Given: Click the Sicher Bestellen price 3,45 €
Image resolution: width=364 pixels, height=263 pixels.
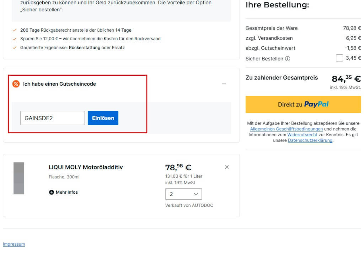Looking at the screenshot, I should (353, 58).
